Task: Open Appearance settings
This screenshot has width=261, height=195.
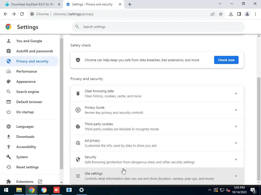Action: [30, 82]
